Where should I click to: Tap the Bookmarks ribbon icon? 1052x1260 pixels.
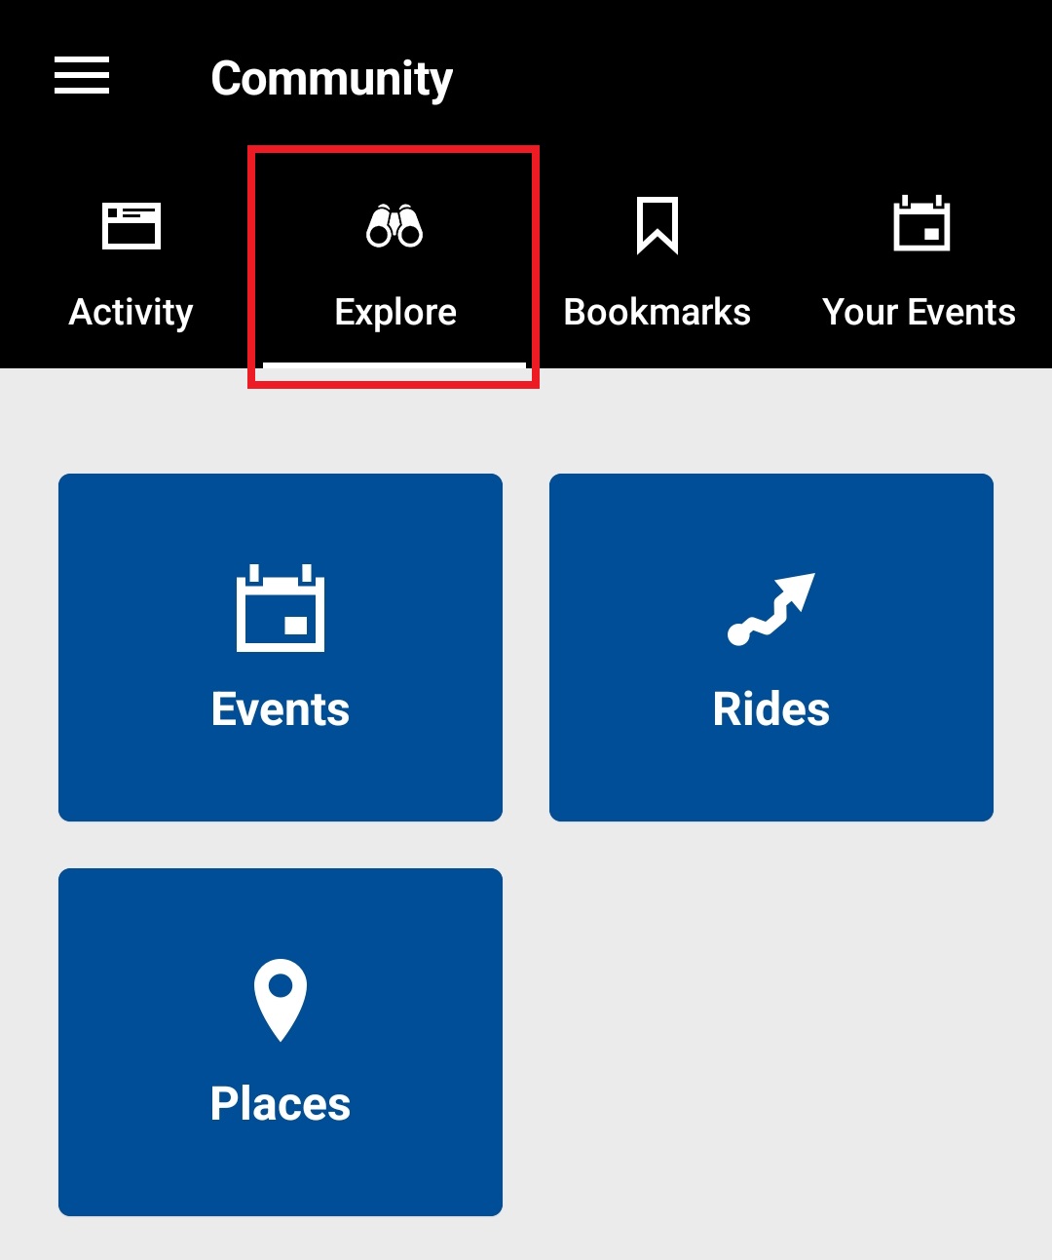[x=657, y=225]
